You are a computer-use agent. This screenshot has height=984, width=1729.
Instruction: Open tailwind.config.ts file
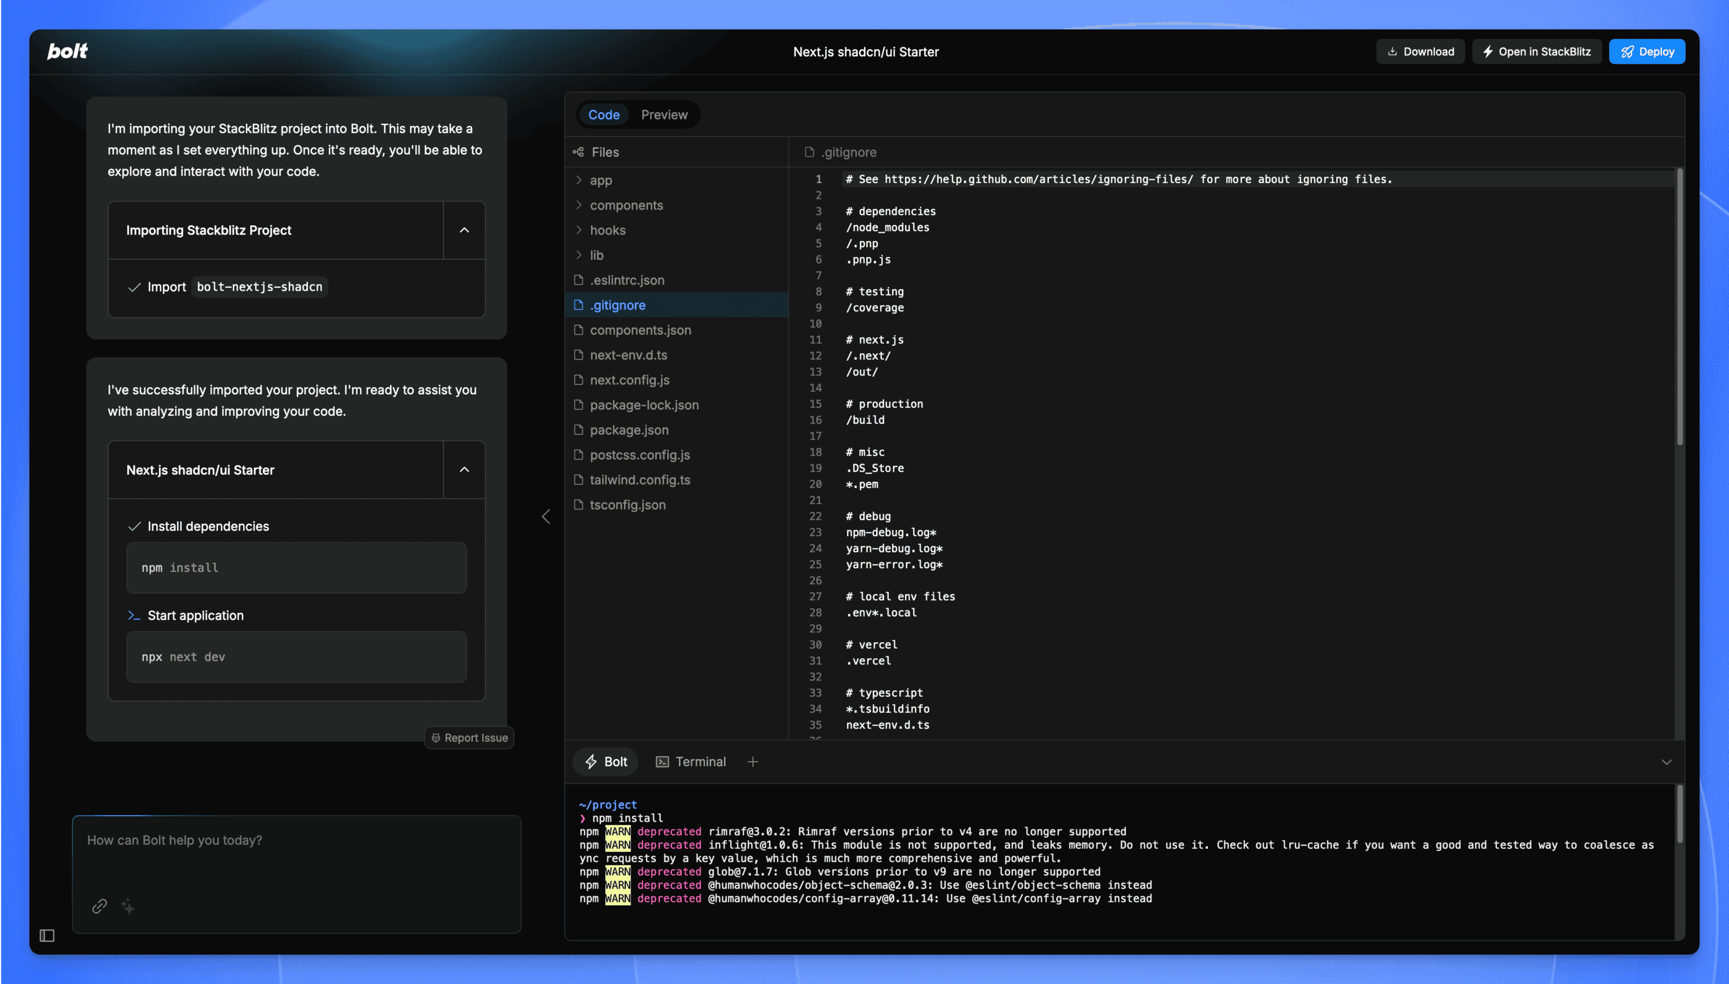click(x=676, y=481)
